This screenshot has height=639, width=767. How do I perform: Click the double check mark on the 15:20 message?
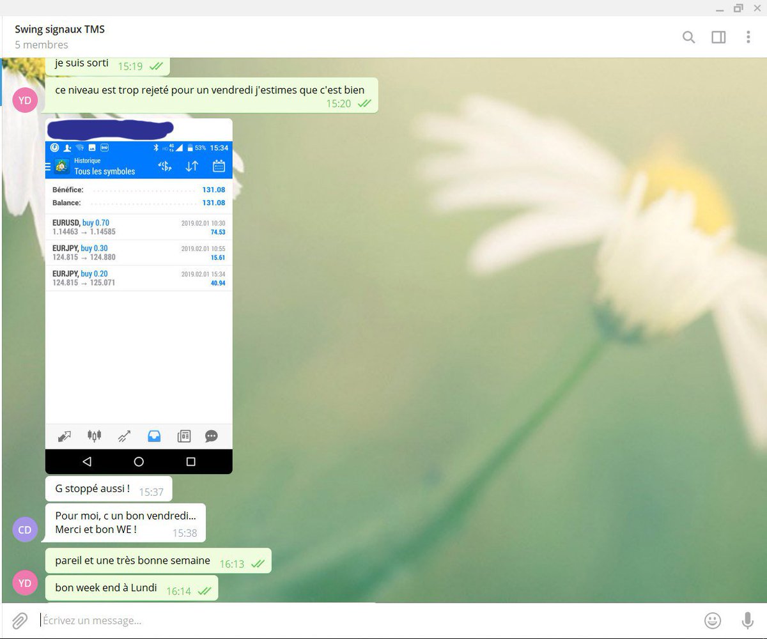pyautogui.click(x=364, y=104)
